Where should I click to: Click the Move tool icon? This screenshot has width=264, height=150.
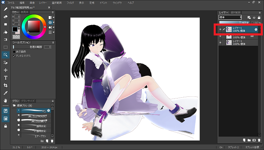5,70
